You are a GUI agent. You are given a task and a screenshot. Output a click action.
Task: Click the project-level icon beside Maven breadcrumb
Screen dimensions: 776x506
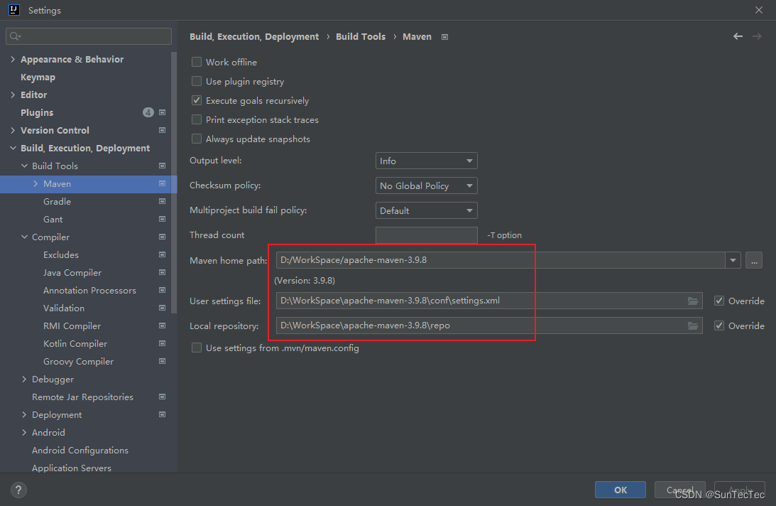tap(444, 37)
